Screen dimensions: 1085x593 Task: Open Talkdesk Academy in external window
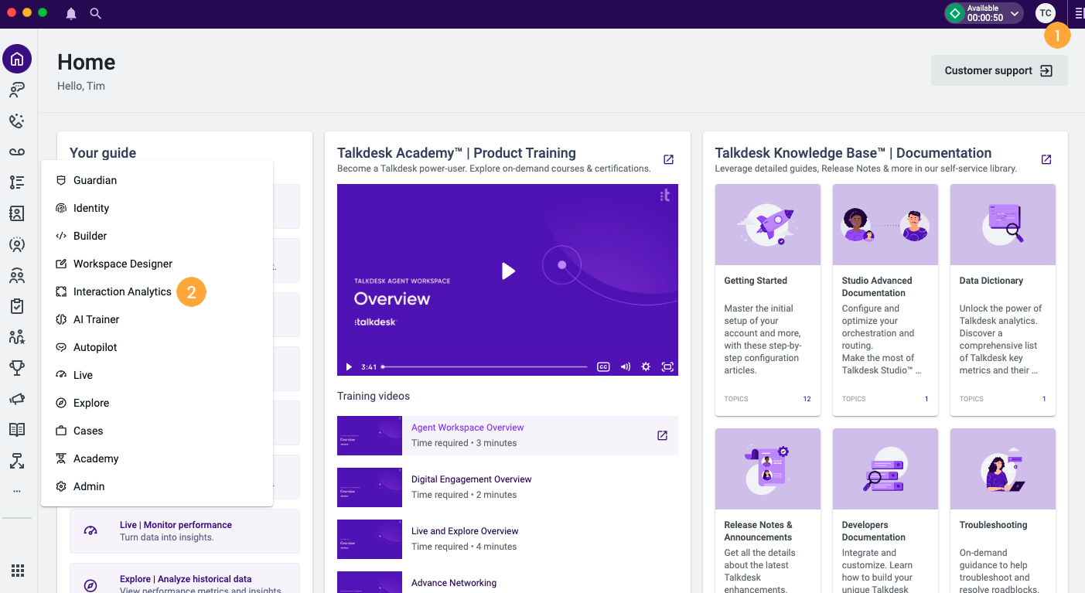[668, 159]
